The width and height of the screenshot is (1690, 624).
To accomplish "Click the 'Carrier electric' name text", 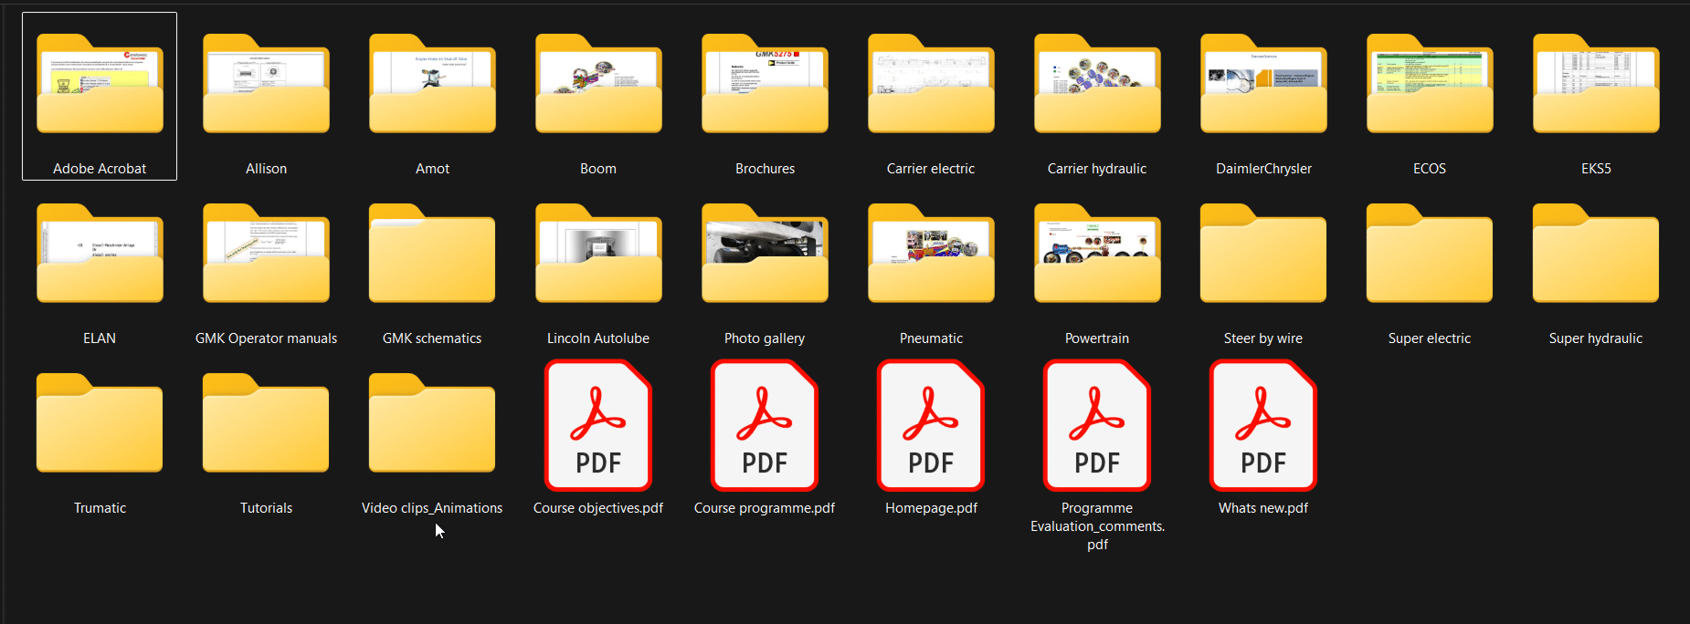I will click(x=931, y=169).
